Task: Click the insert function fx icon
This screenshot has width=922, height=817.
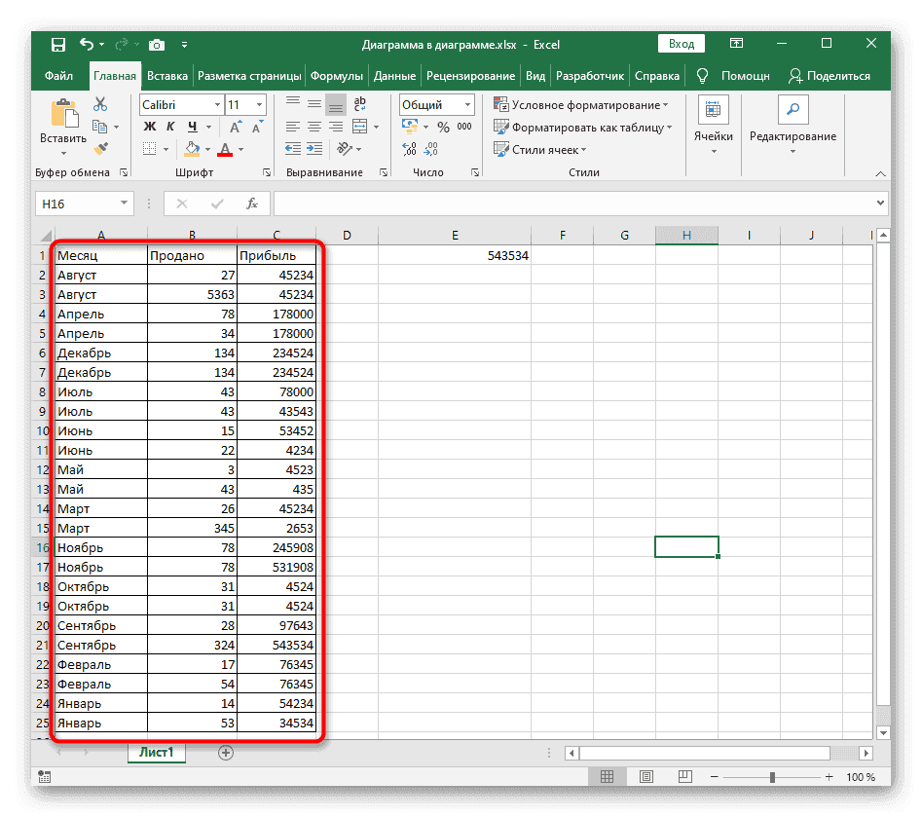Action: pyautogui.click(x=251, y=204)
